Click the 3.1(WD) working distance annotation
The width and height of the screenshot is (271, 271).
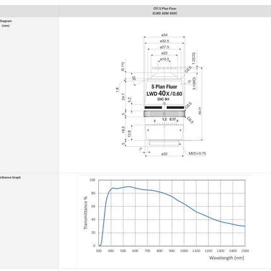tap(194, 83)
